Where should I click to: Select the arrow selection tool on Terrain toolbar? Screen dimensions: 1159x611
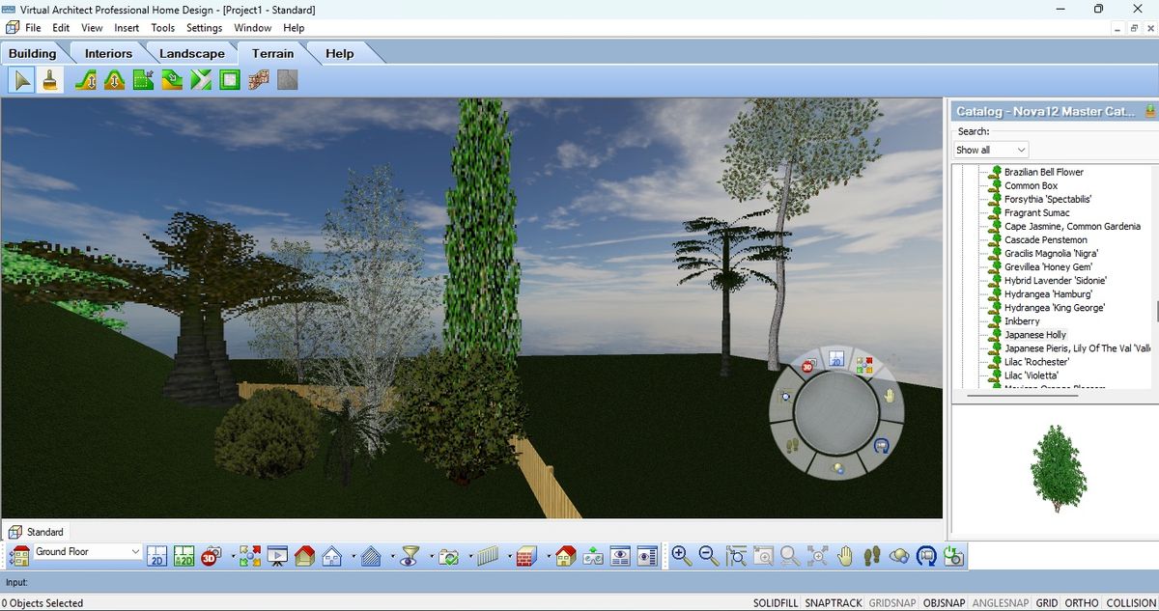point(20,79)
